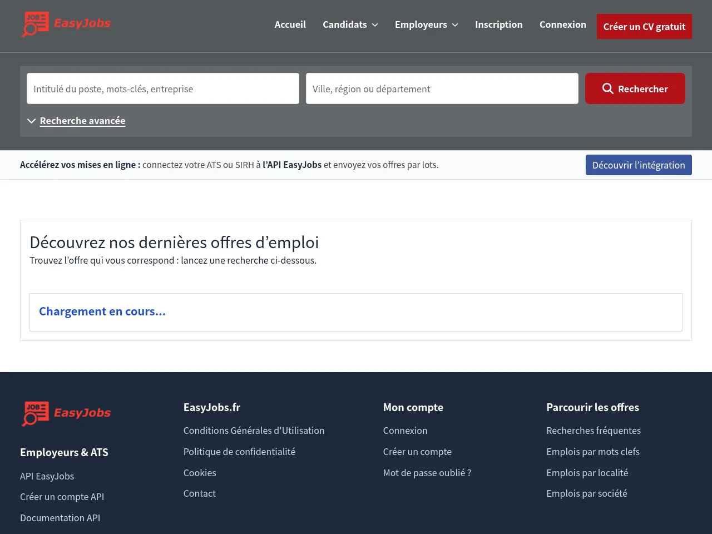Click the magnifier icon in the Rechercher button
712x534 pixels.
(608, 88)
